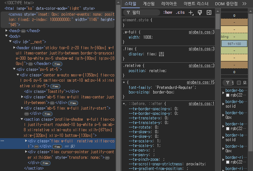
Task: Open the rendering emulation paintbrush icon
Action: (x=200, y=12)
